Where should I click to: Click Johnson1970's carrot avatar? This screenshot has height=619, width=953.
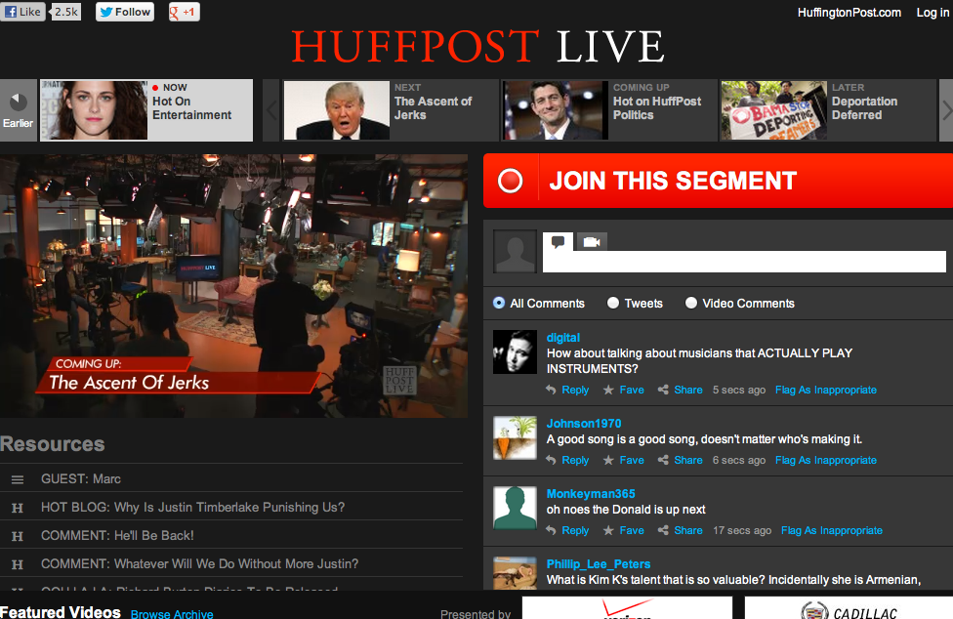point(515,438)
